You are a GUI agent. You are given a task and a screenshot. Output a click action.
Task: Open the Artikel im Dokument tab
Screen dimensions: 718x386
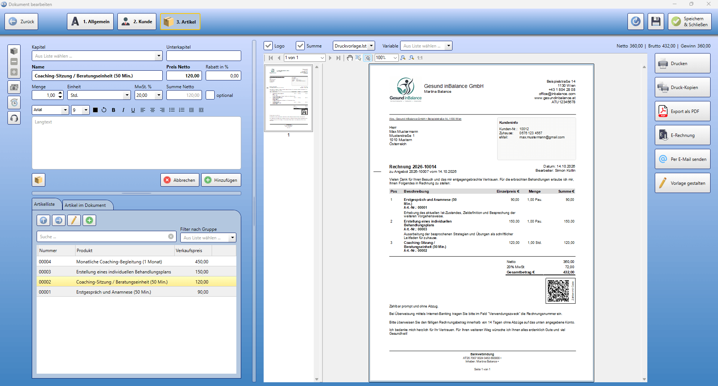click(x=87, y=205)
